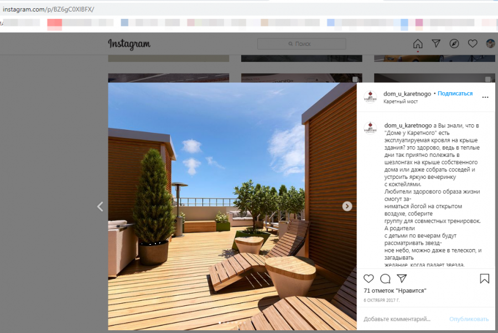Viewport: 498px width, 333px height.
Task: Click dom_u_karetnogo username in caption
Action: point(408,125)
